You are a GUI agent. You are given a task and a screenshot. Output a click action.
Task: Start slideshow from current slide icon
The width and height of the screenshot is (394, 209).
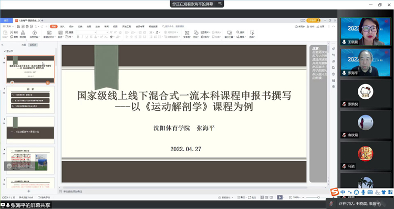[35, 33]
